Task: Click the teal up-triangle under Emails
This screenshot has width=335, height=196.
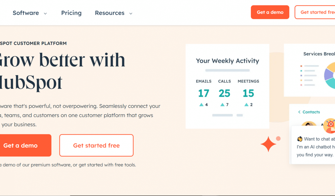Action: pyautogui.click(x=201, y=105)
